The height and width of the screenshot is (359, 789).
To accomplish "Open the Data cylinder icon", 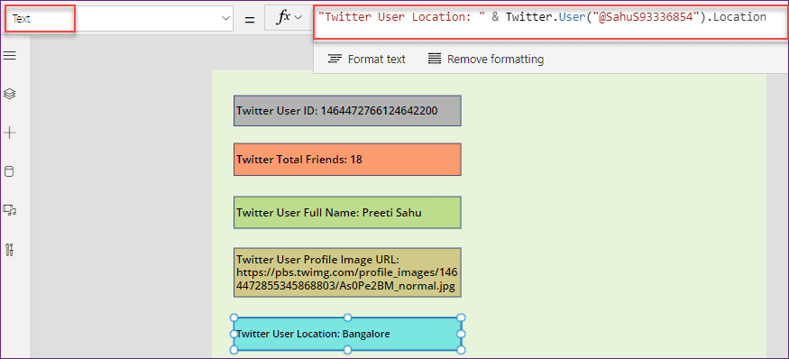I will tap(10, 171).
